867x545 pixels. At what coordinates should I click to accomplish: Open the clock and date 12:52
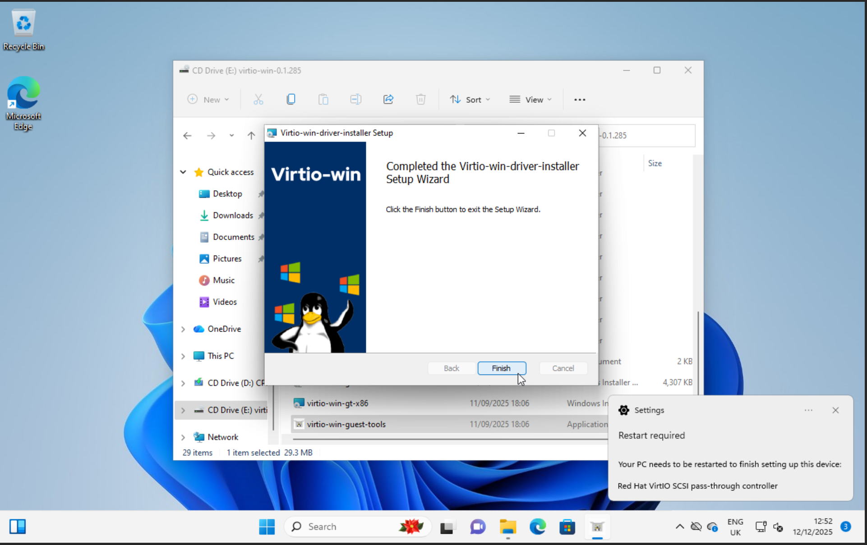[812, 527]
